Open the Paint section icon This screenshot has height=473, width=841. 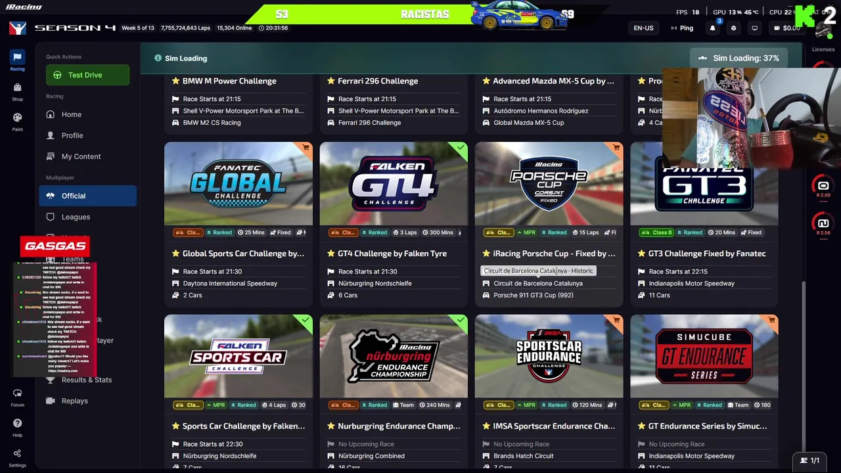tap(17, 121)
